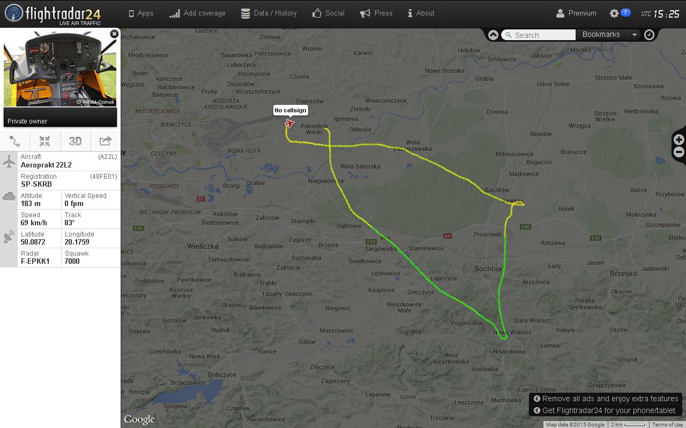
Task: Zoom in the map with plus button
Action: tap(679, 140)
